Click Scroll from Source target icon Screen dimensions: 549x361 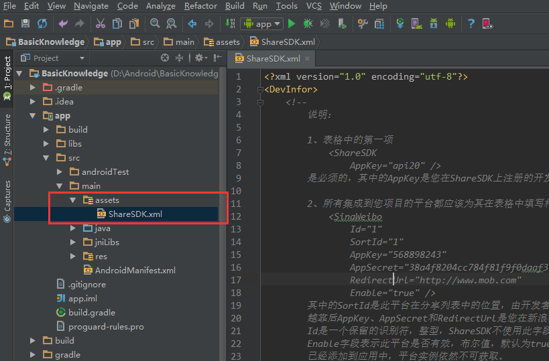click(164, 58)
